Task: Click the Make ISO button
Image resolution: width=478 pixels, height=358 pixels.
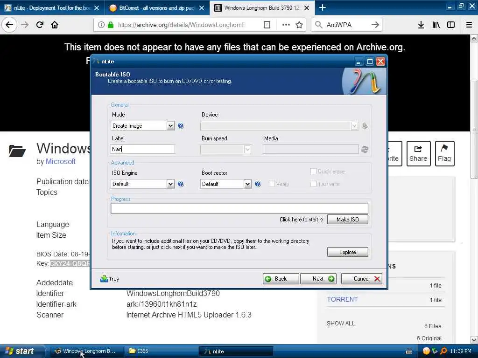Action: pyautogui.click(x=347, y=220)
